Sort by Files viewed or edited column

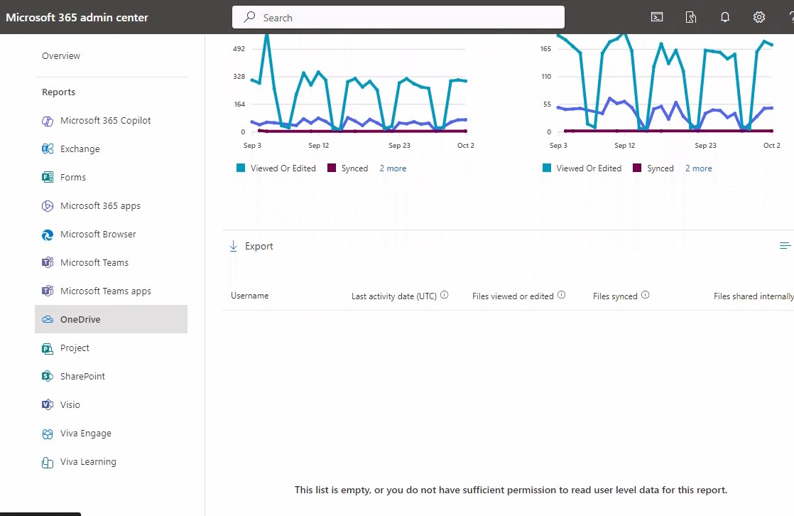(x=513, y=296)
